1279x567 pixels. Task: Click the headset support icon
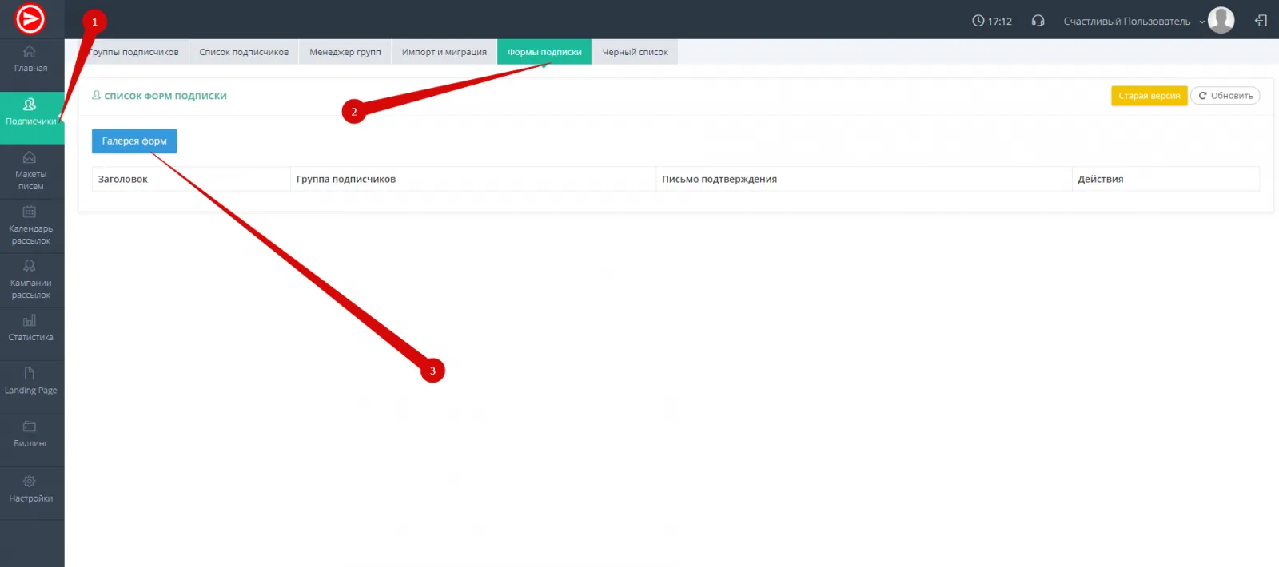click(x=1038, y=21)
